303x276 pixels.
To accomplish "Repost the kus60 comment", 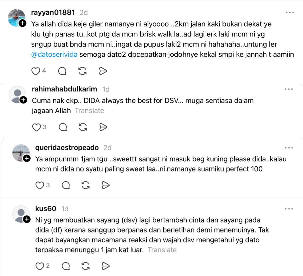I will pyautogui.click(x=86, y=266).
